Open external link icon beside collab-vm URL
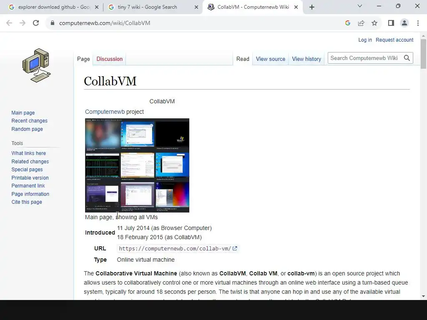This screenshot has height=320, width=427. click(235, 248)
